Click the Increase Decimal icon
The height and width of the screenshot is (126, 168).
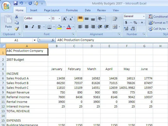pos(126,29)
